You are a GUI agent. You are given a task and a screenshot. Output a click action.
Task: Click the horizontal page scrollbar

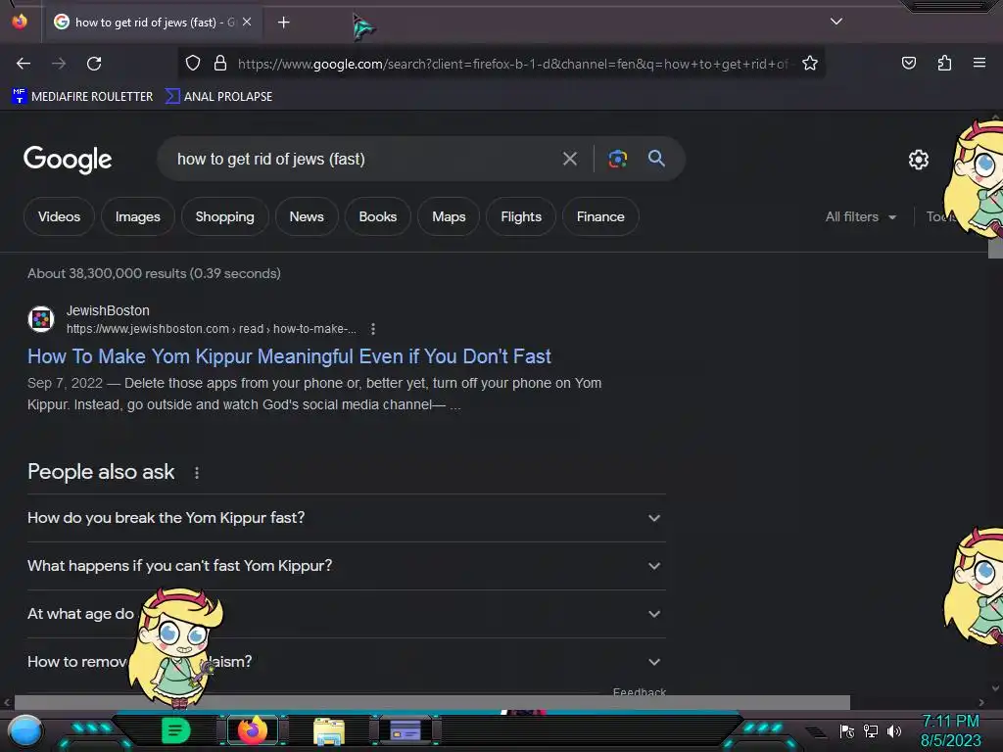click(x=432, y=702)
